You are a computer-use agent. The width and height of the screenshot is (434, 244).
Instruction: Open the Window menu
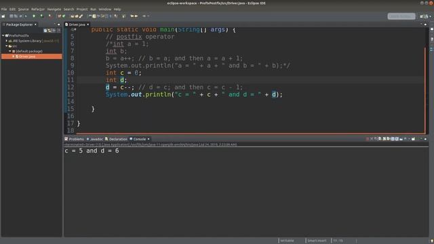coord(105,9)
